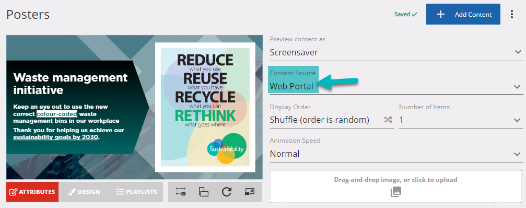Viewport: 526px width, 208px height.
Task: Click the Add Content button
Action: (x=463, y=14)
